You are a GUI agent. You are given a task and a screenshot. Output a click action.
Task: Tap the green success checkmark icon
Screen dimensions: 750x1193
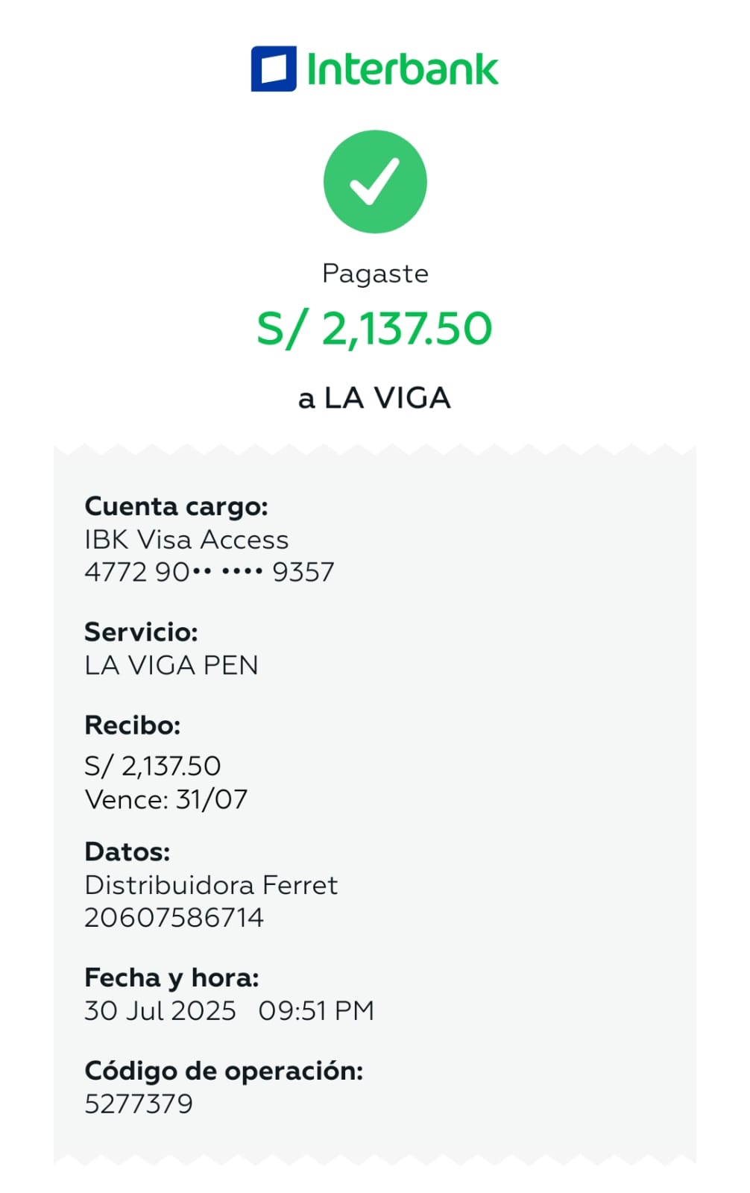click(x=375, y=181)
